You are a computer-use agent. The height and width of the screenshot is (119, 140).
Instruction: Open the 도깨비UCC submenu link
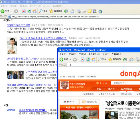(88, 94)
